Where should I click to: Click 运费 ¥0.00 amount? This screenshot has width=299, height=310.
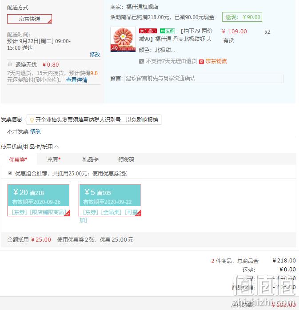coord(287,270)
